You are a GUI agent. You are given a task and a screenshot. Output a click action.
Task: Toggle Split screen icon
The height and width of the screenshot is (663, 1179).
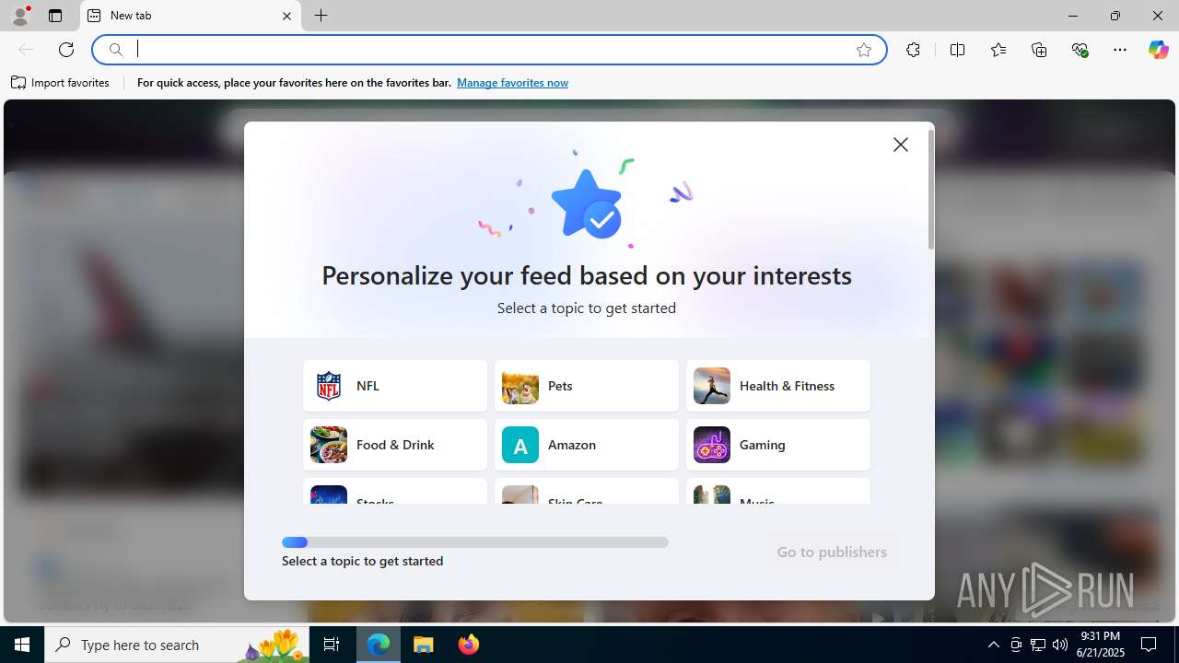(x=957, y=50)
